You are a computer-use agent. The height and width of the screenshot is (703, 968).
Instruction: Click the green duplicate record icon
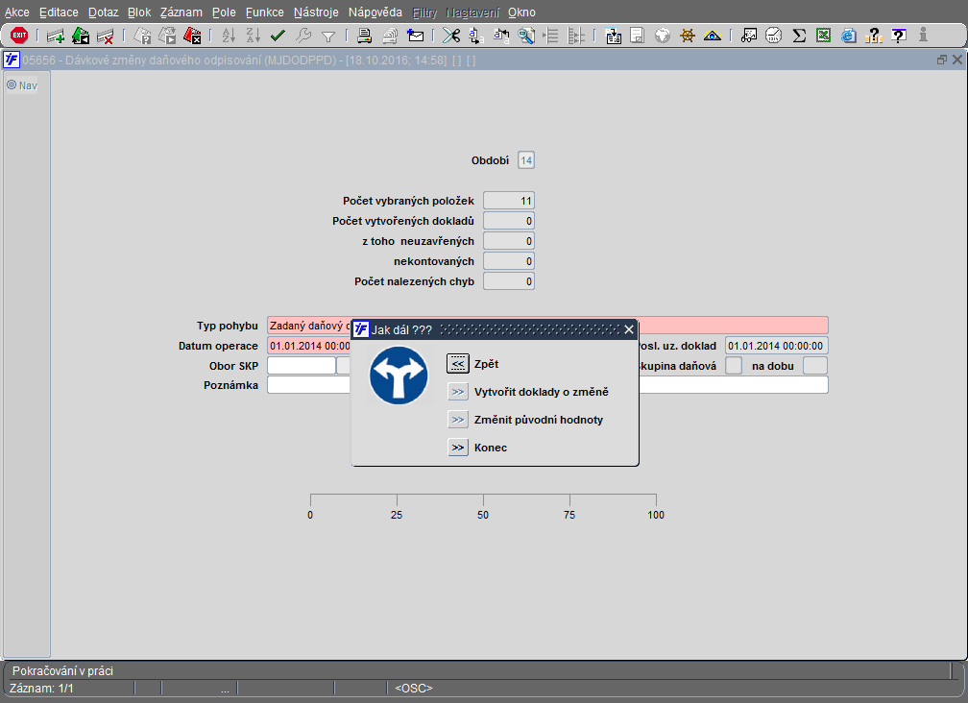pyautogui.click(x=81, y=36)
